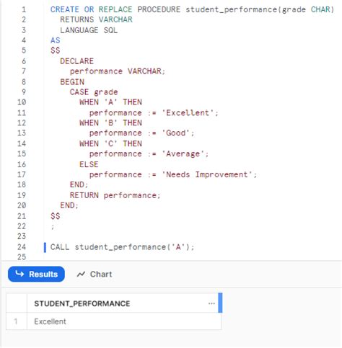This screenshot has width=342, height=348.
Task: Click the 'Needs Improvement' assignment line
Action: (173, 174)
